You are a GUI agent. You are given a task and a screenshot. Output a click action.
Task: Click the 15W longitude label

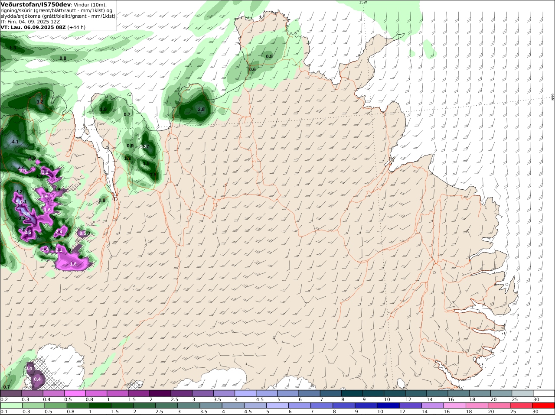point(363,2)
